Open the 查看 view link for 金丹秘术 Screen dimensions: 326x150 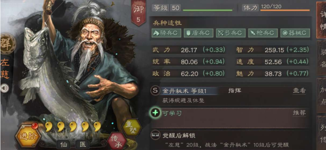pos(299,91)
